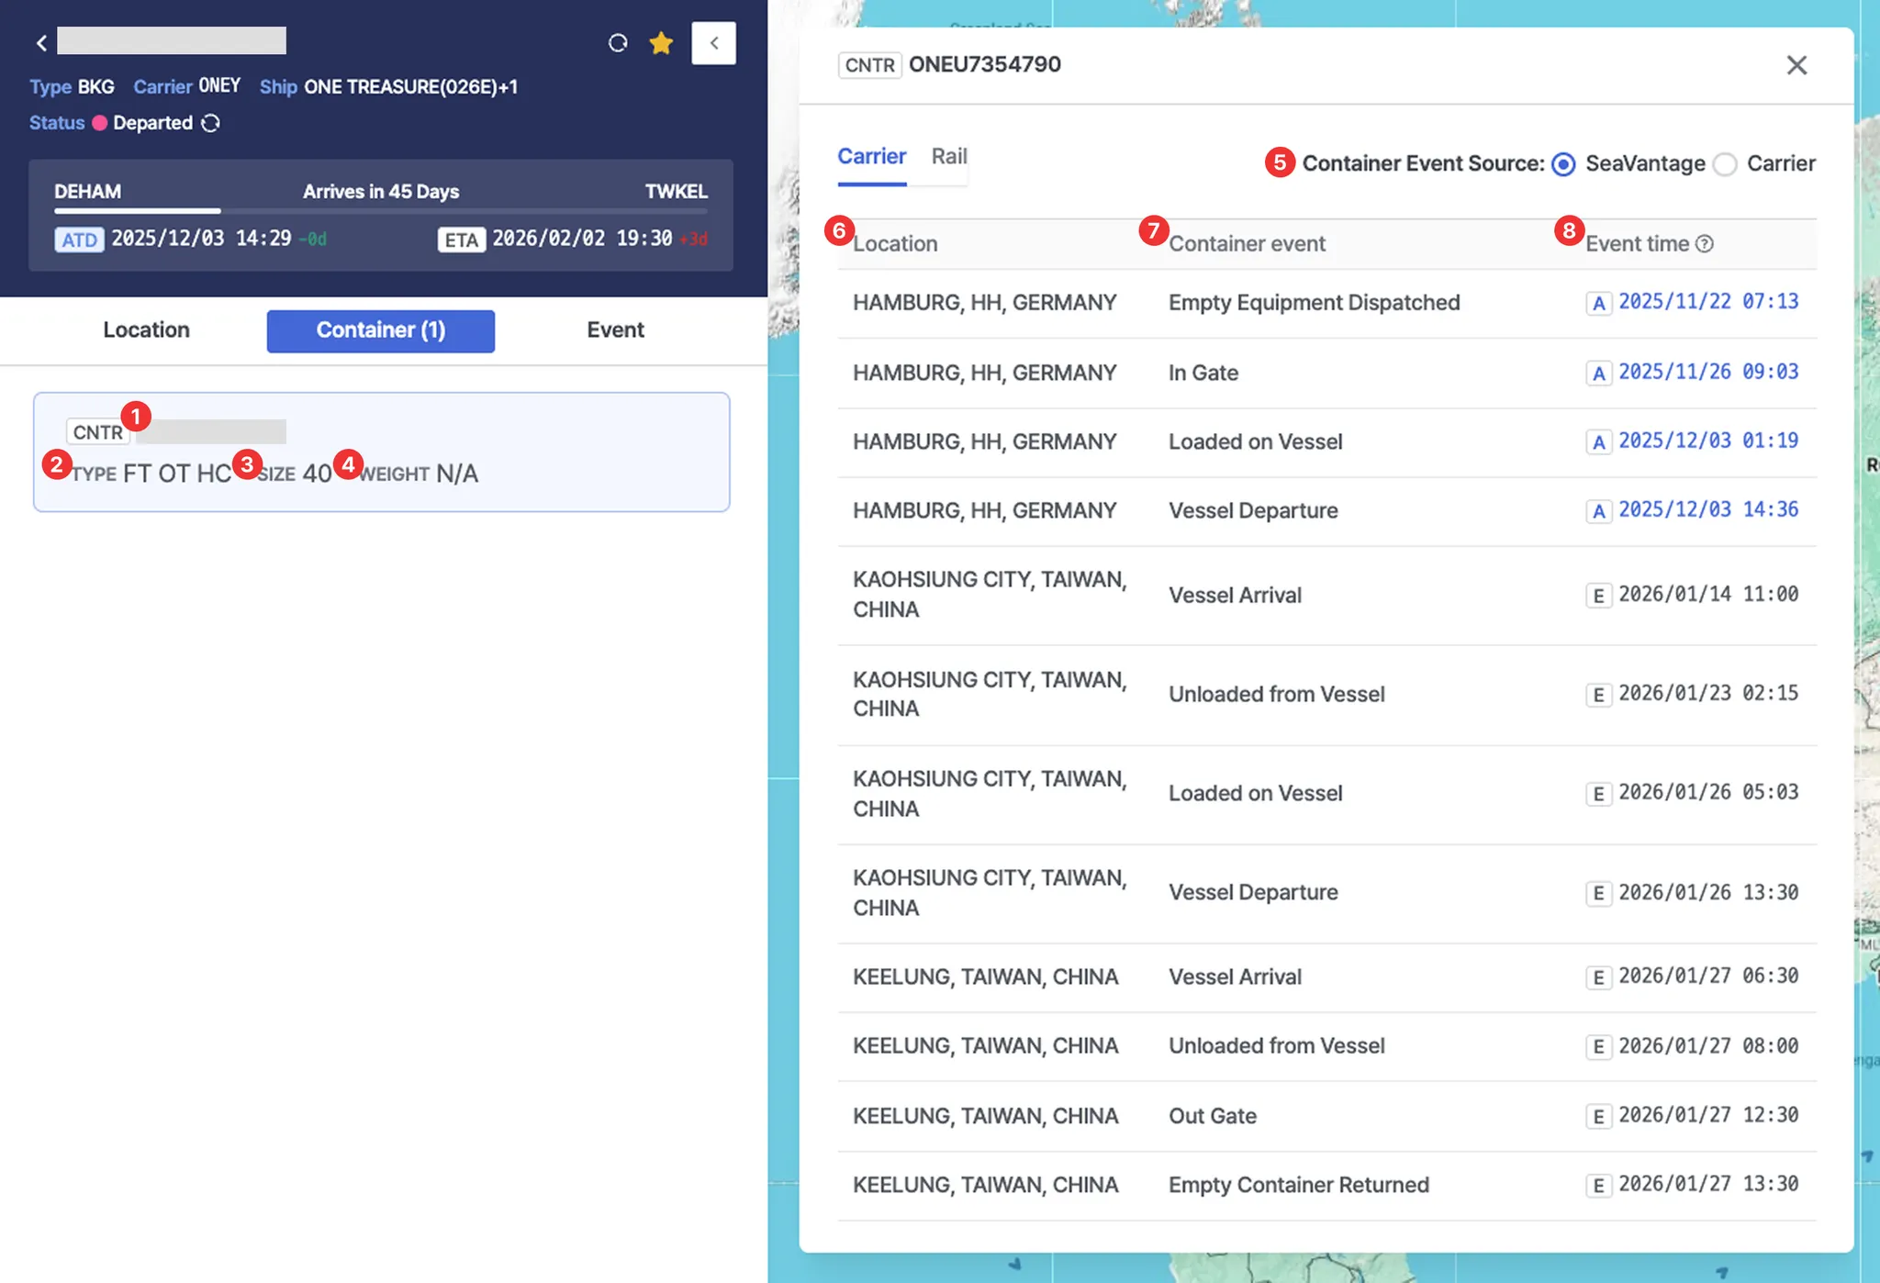The width and height of the screenshot is (1880, 1283).
Task: Click the Vessel Departure event time 2025/12/03 14:36
Action: pos(1707,510)
